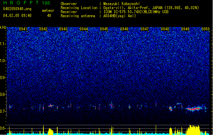Image resolution: width=213 pixels, height=135 pixels.
Task: Click the 0947 time marker
Action: 145,29
